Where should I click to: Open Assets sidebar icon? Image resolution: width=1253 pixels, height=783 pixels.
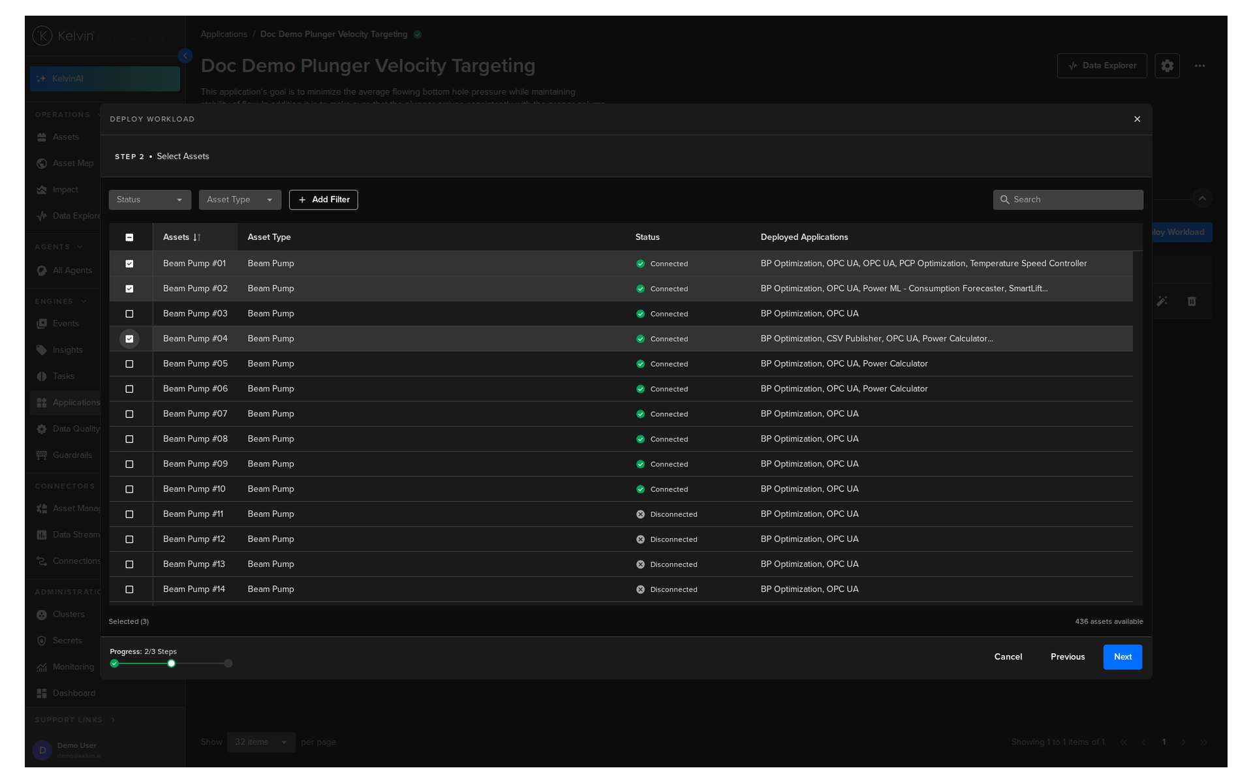click(x=42, y=137)
